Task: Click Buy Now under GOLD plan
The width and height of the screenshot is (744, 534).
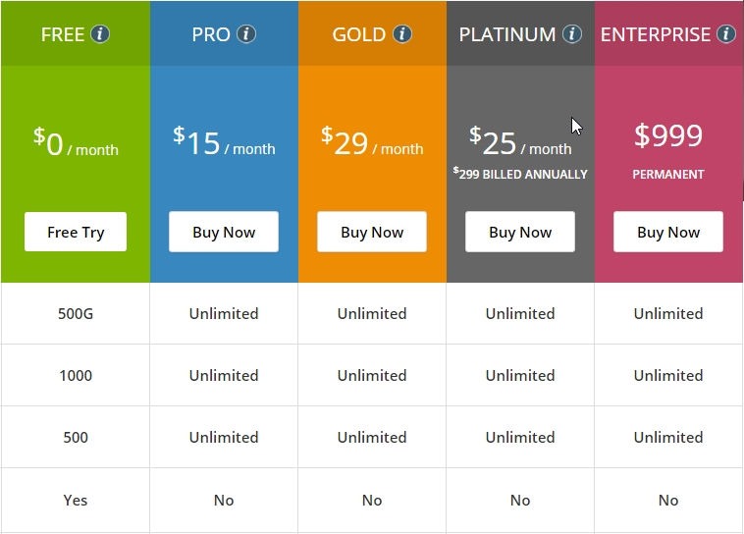Action: click(x=372, y=232)
